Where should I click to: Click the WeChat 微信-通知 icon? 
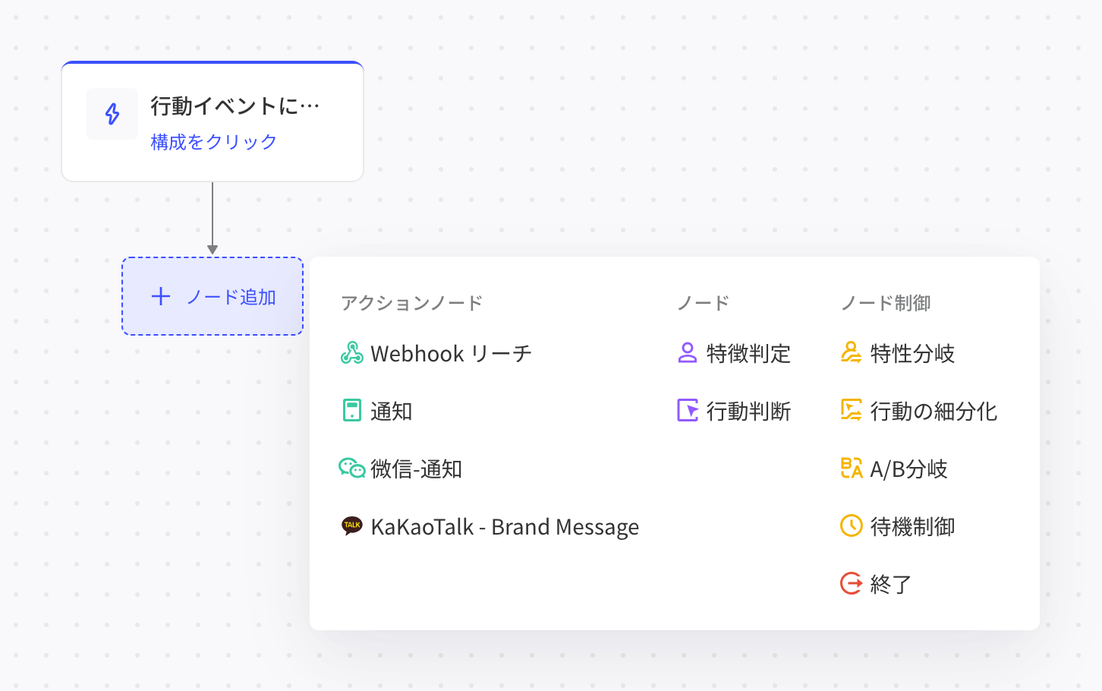[351, 469]
